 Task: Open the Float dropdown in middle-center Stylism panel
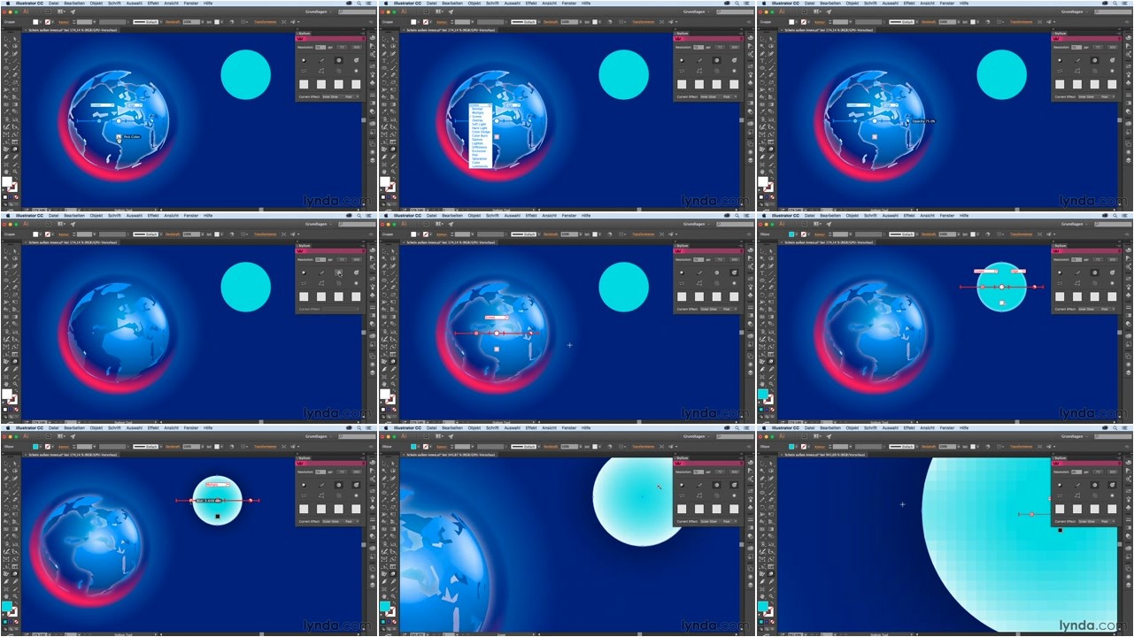click(729, 309)
